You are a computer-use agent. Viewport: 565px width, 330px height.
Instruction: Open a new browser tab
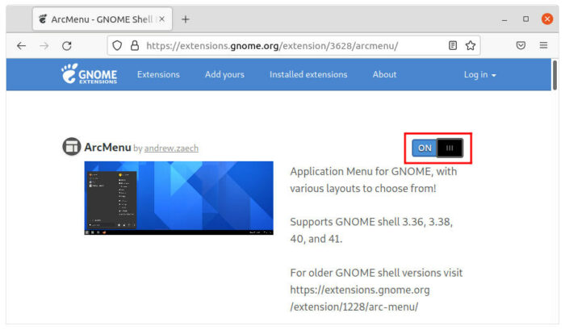(x=185, y=19)
